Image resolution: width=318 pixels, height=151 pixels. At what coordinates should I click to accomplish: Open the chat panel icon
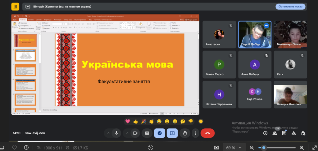click(x=284, y=133)
